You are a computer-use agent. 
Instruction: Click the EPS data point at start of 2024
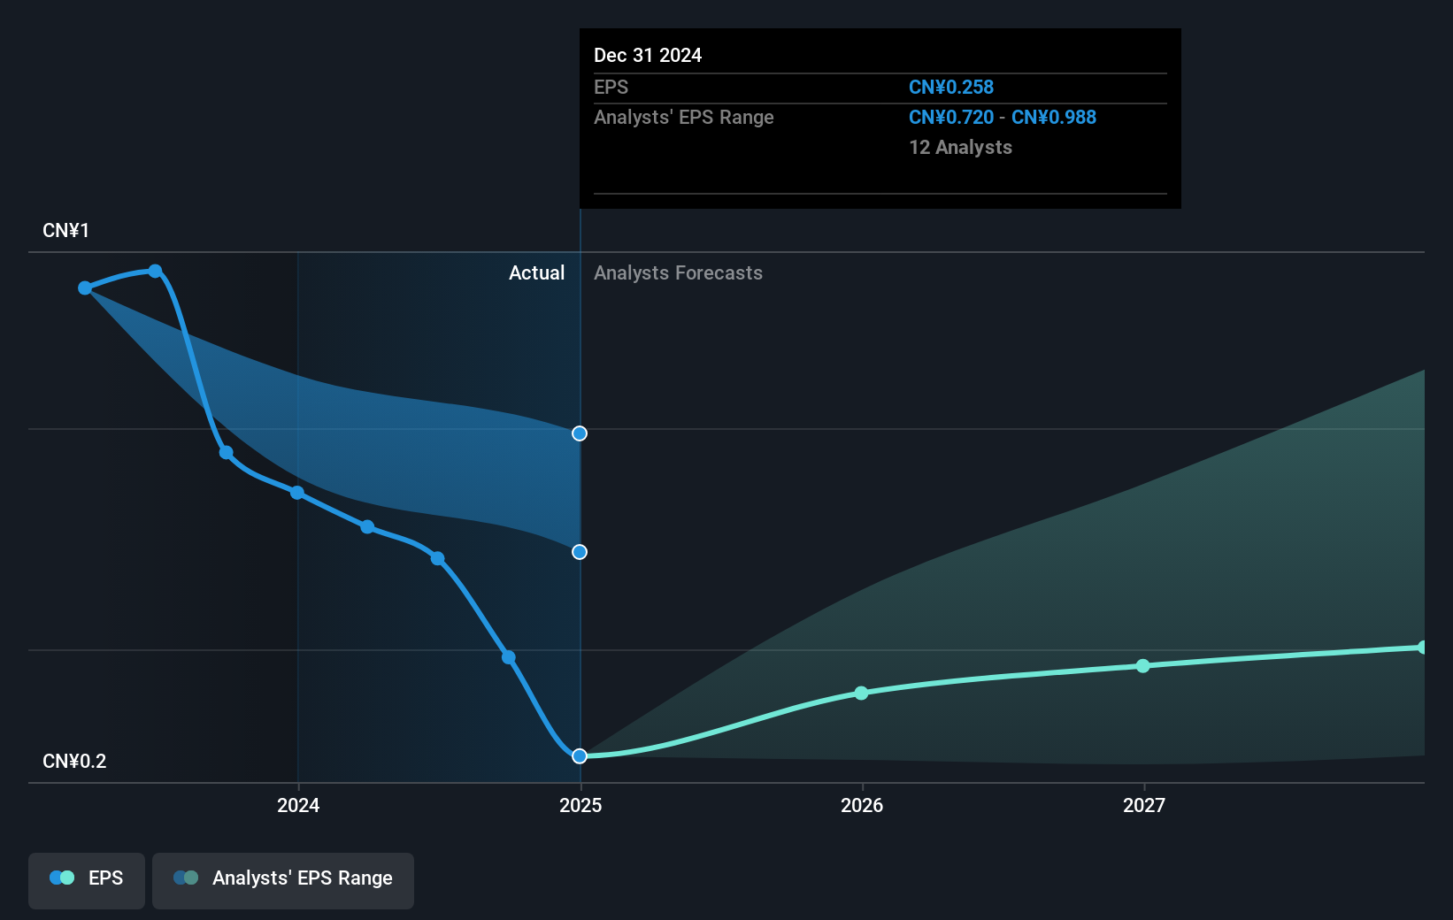[x=297, y=493]
